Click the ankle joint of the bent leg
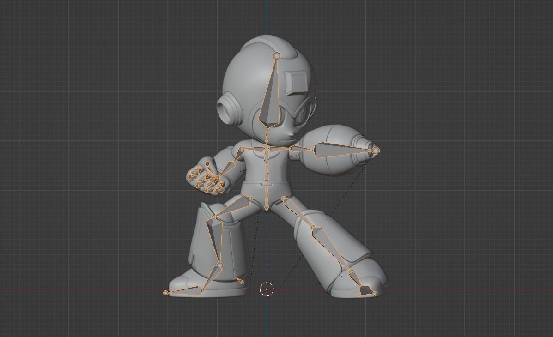553x337 pixels. click(219, 265)
